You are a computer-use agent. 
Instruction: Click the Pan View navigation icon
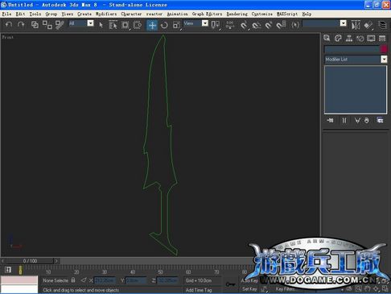(x=367, y=289)
